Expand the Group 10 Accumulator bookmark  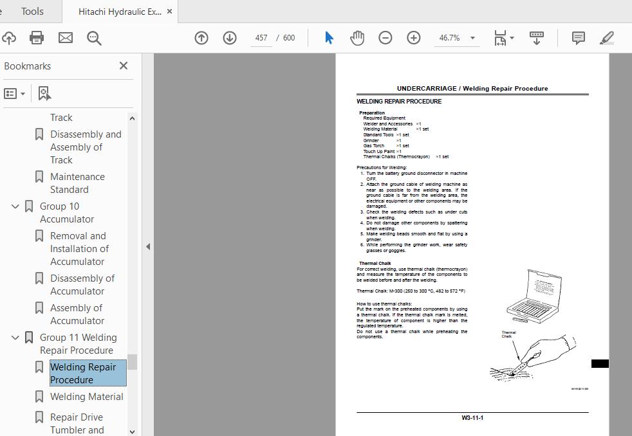[15, 206]
